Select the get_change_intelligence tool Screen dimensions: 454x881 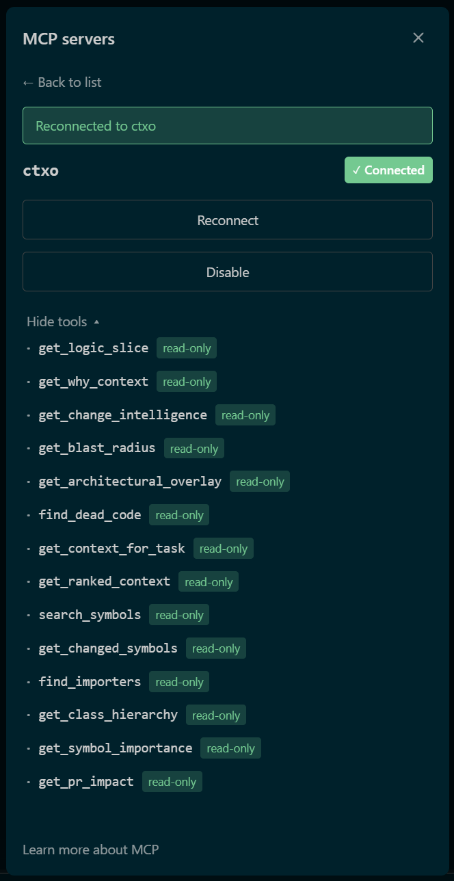tap(123, 415)
